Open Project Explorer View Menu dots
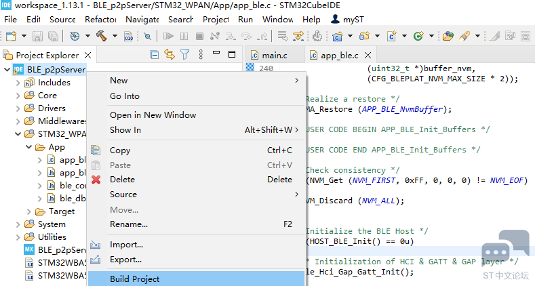The image size is (535, 286). click(x=201, y=54)
